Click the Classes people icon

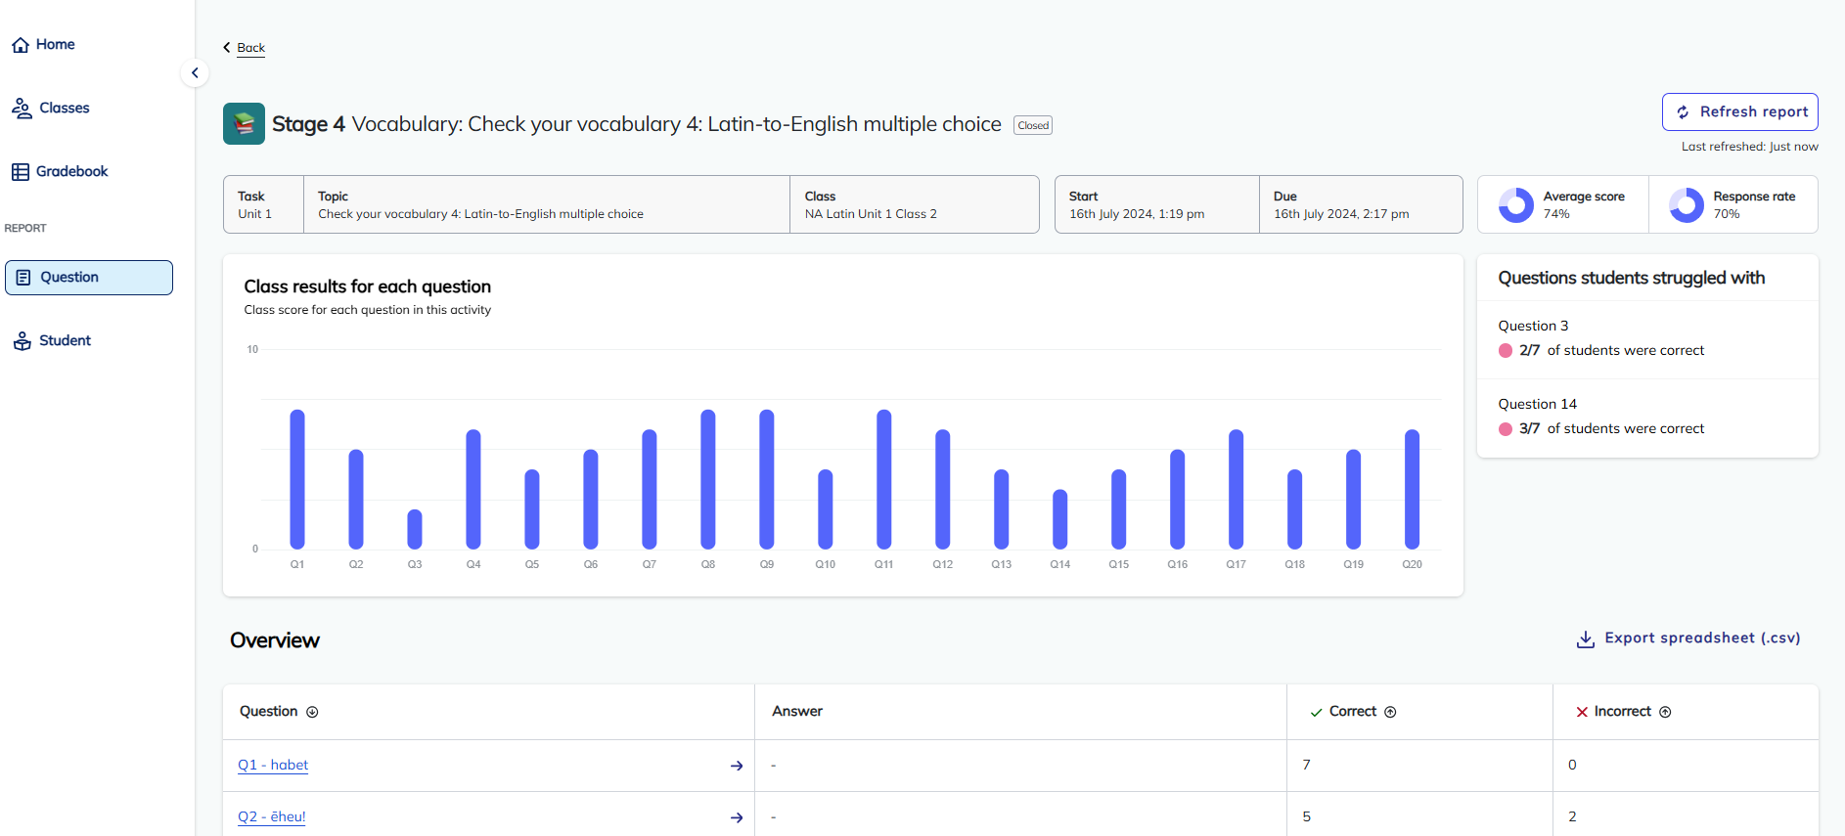22,109
